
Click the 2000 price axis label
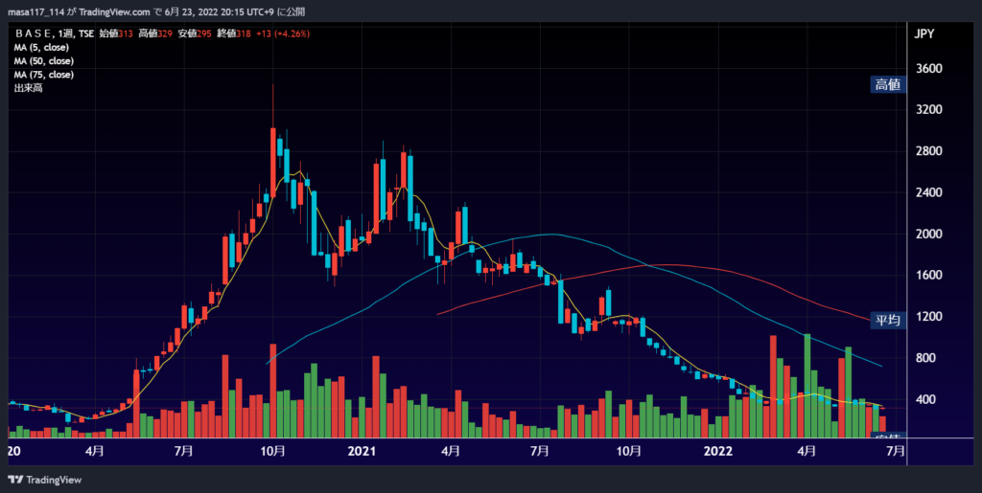[x=928, y=234]
